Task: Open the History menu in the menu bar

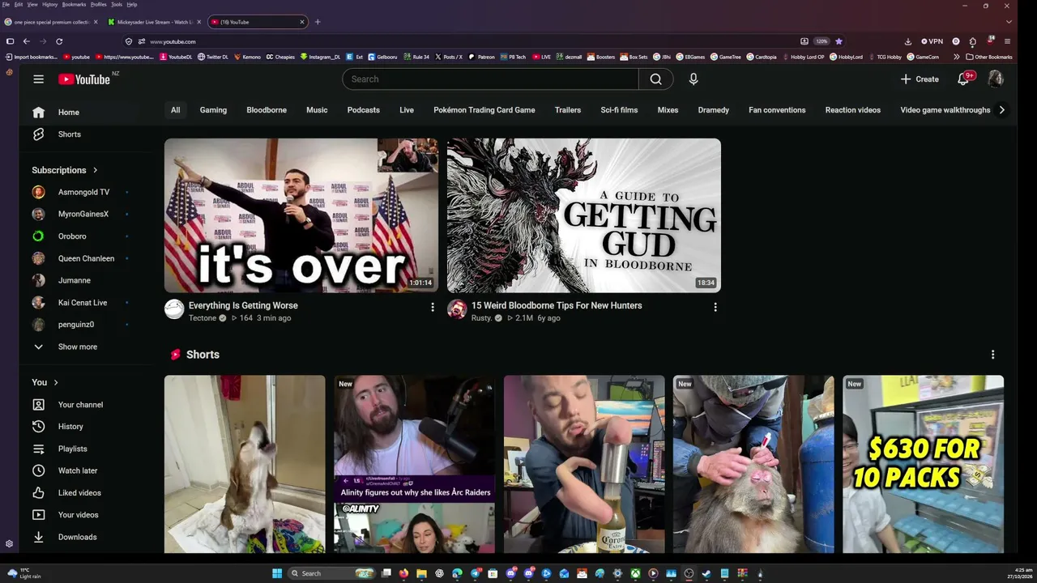Action: 49,4
